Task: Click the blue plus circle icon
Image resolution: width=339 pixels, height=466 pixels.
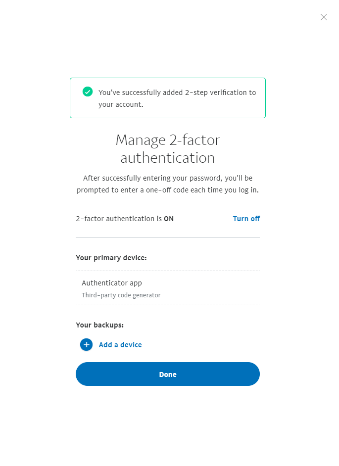Action: tap(86, 344)
